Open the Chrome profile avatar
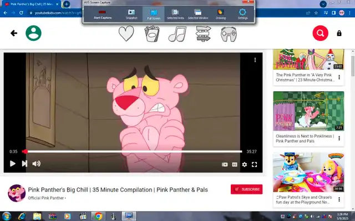 pos(342,13)
